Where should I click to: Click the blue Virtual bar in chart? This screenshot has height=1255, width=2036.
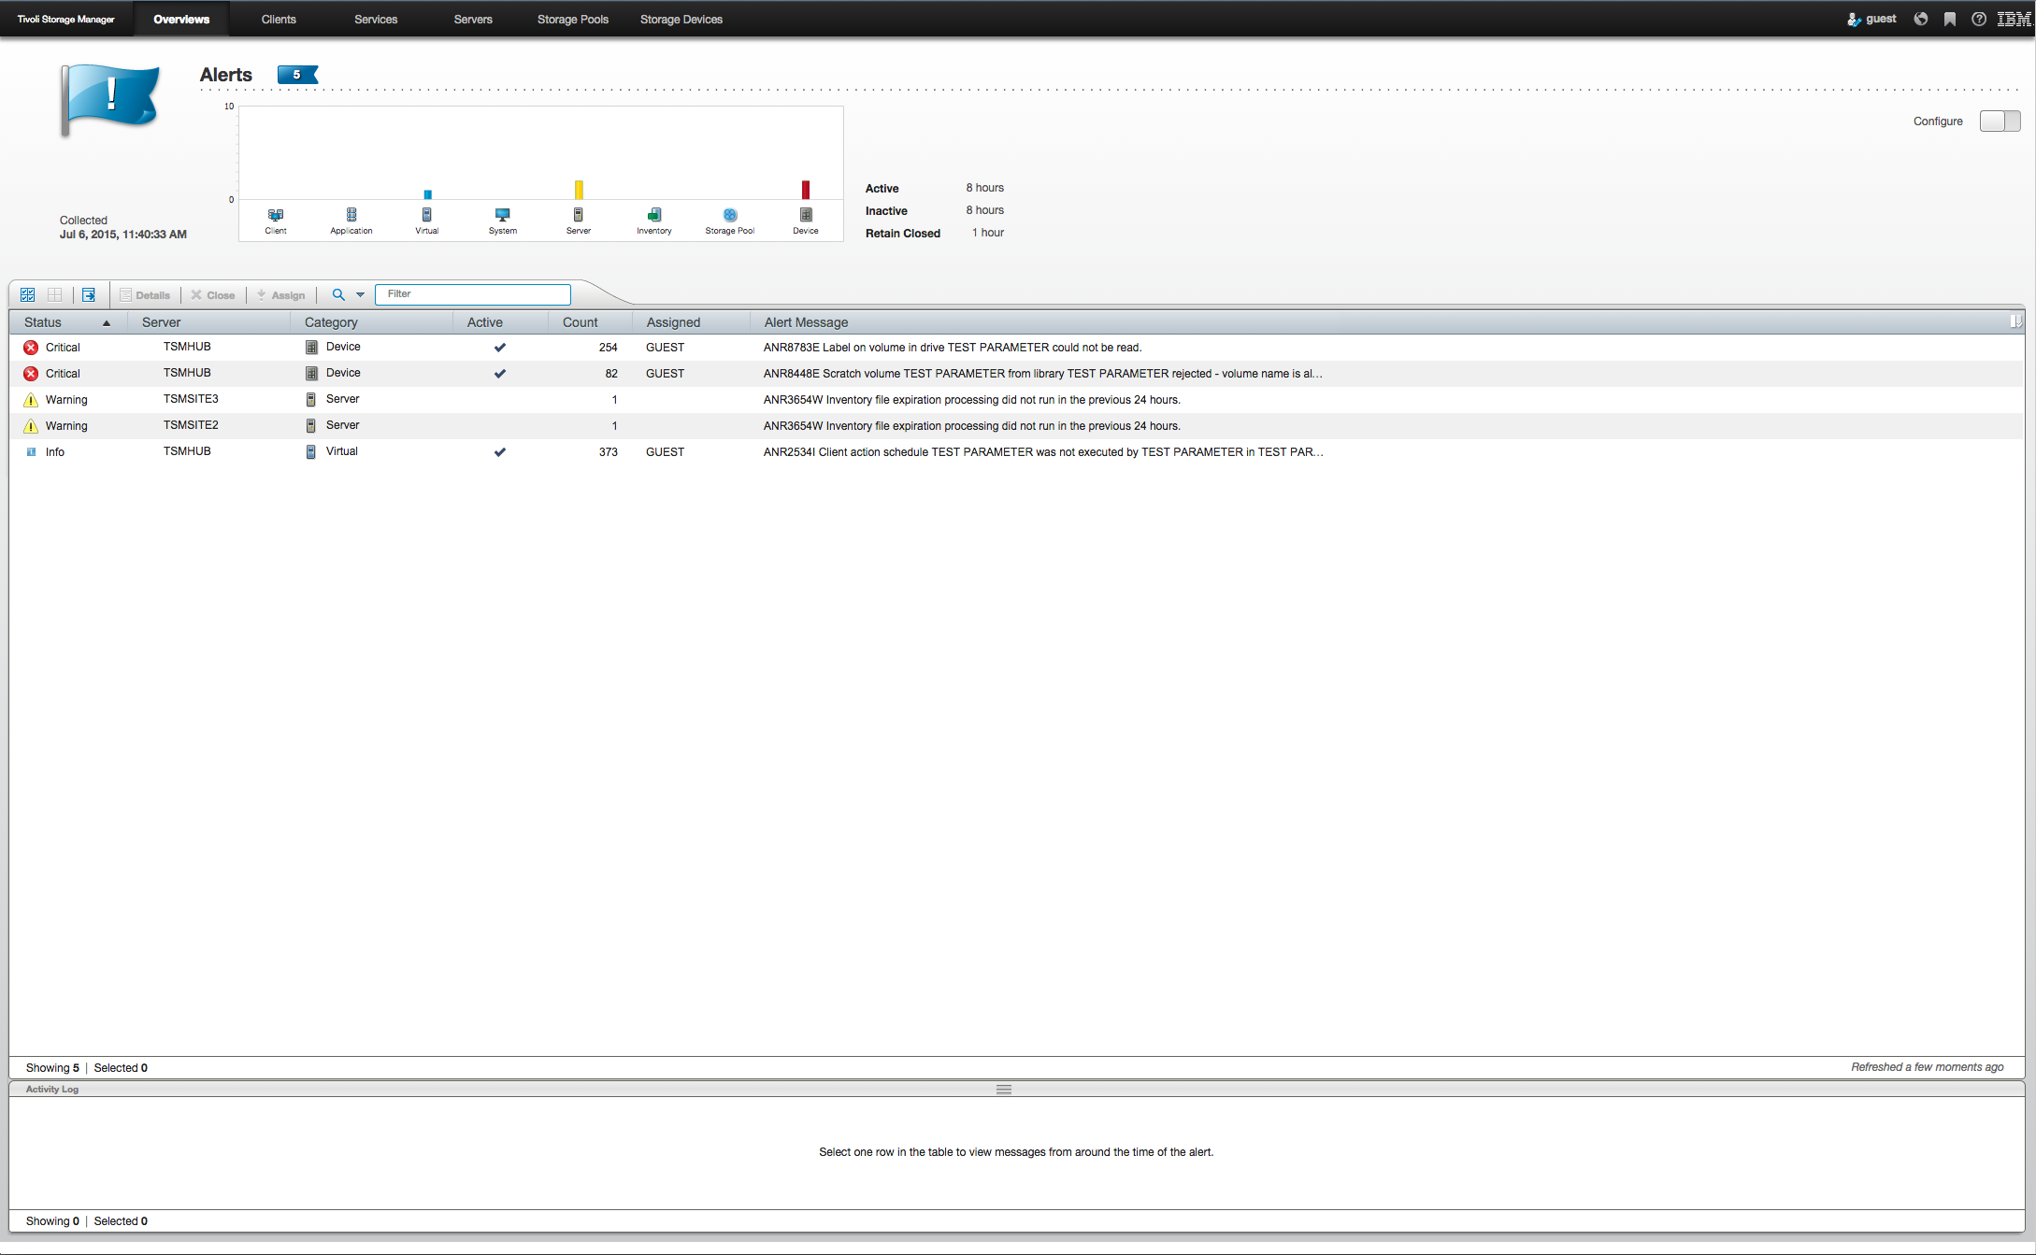coord(428,194)
